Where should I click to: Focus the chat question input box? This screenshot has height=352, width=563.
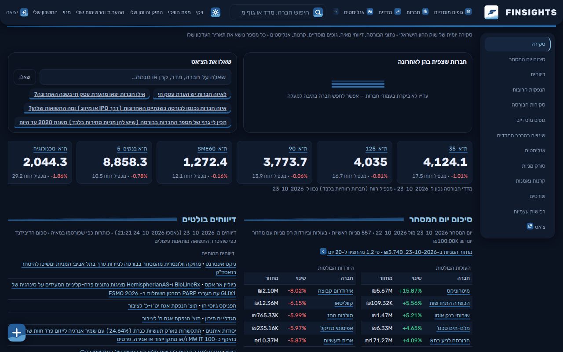[x=135, y=77]
